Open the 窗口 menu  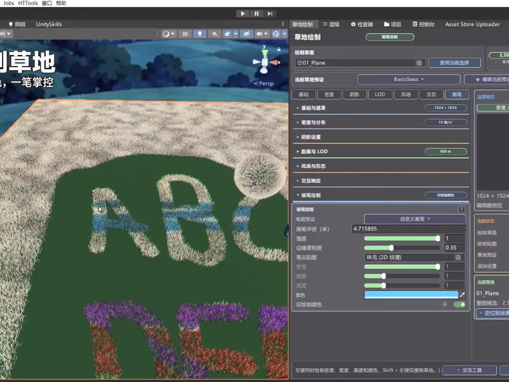pos(46,3)
